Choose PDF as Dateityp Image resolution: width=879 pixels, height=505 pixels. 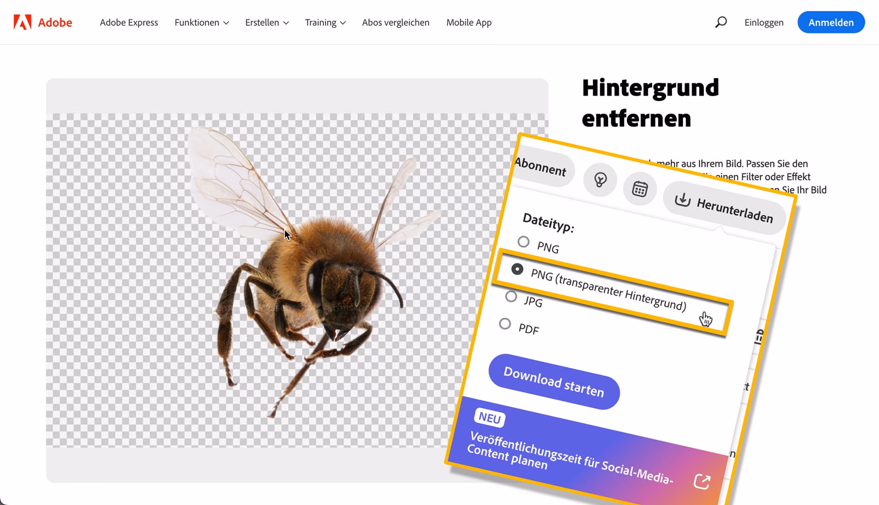tap(504, 324)
